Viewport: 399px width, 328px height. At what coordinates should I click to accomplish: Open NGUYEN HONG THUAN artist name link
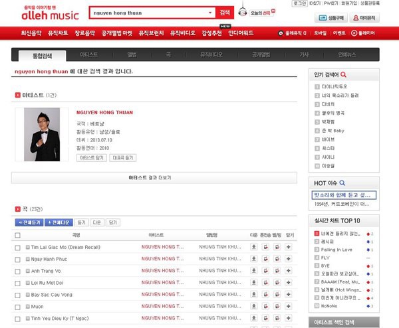pos(104,113)
